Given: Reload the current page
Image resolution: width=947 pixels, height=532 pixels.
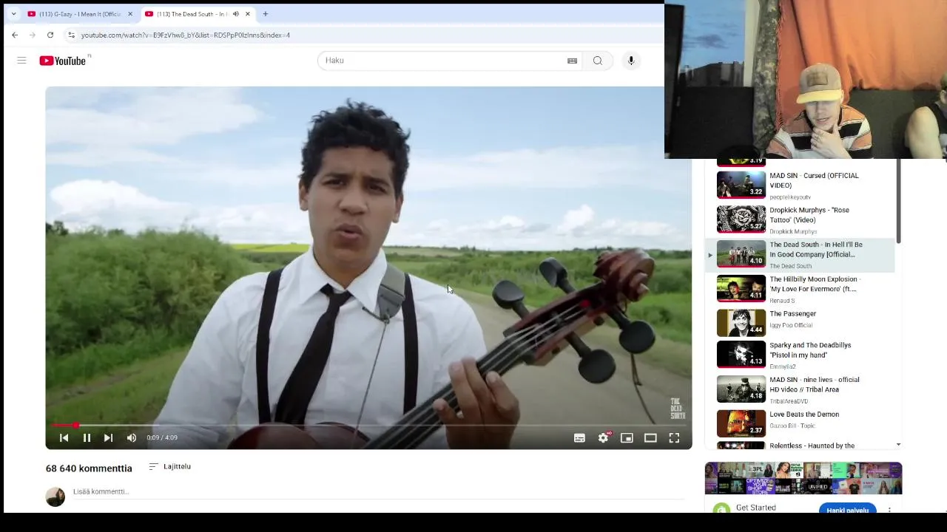Looking at the screenshot, I should 50,35.
